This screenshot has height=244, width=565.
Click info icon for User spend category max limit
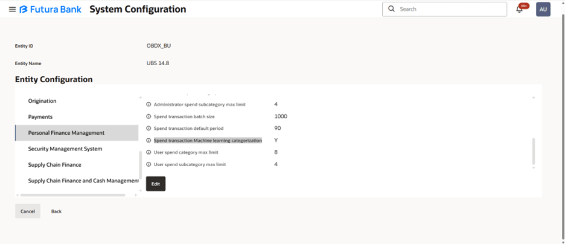(x=149, y=152)
